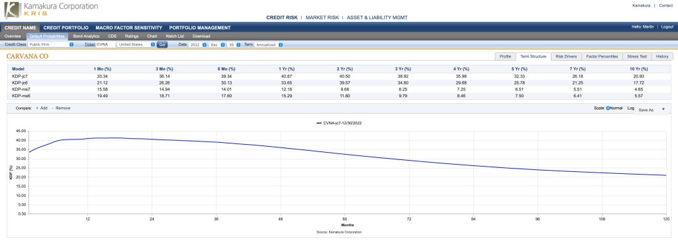Switch to the Risk Drivers tab
Viewport: 678px width, 240px height.
(566, 57)
